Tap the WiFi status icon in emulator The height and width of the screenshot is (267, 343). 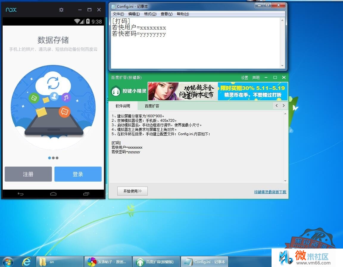(77, 21)
